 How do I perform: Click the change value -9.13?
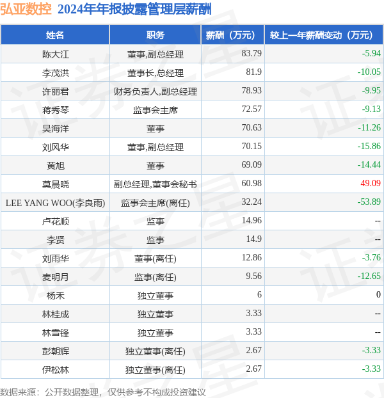[x=371, y=109]
